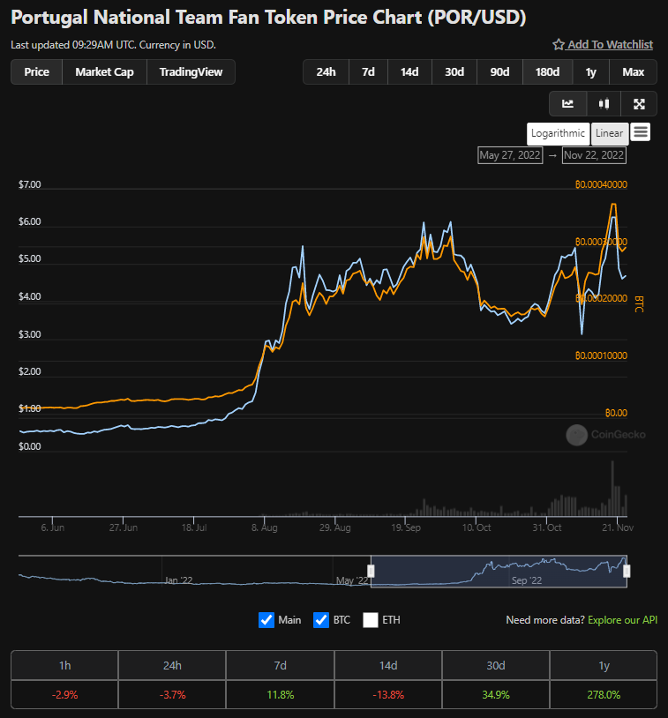This screenshot has height=718, width=668.
Task: Open chart hamburger export menu
Action: click(x=641, y=133)
